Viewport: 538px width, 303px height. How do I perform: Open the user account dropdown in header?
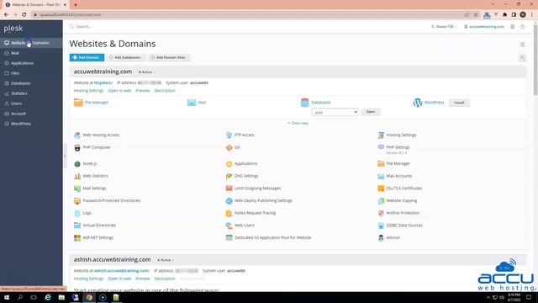pyautogui.click(x=444, y=26)
